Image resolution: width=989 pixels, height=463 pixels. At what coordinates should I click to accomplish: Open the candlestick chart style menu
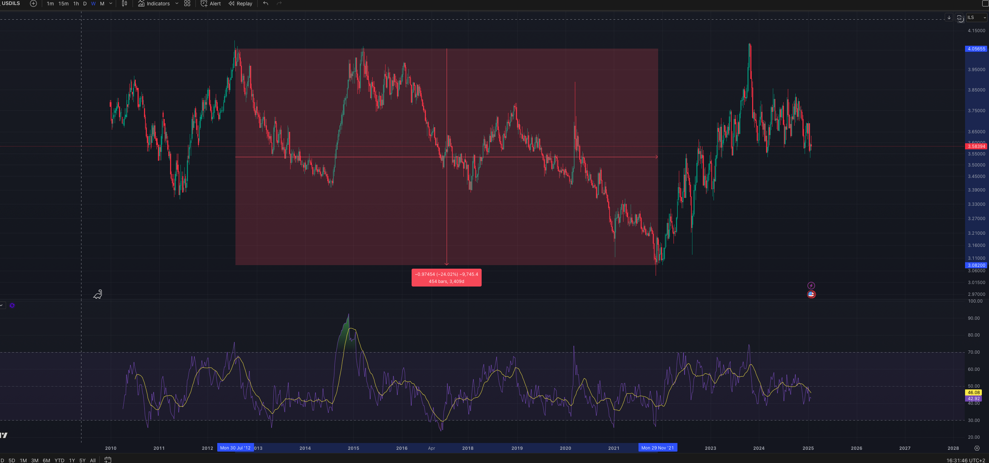[124, 4]
